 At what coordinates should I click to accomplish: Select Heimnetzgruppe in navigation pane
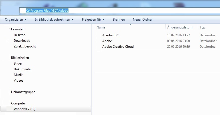point(23,92)
